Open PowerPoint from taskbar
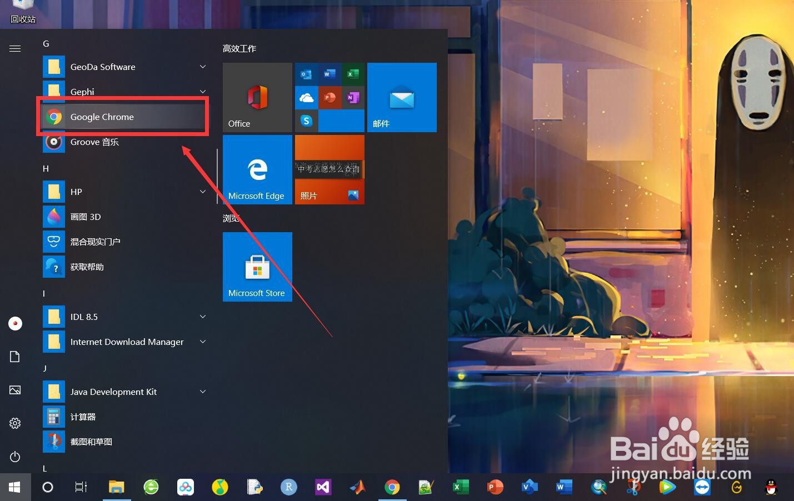The image size is (794, 501). [495, 487]
